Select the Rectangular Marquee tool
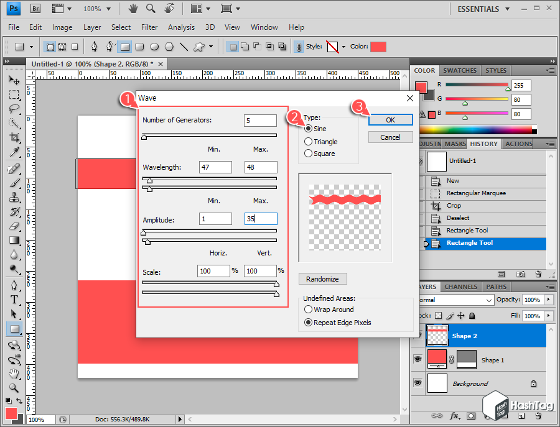The height and width of the screenshot is (427, 560). click(14, 94)
